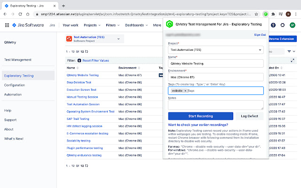Open the tab search/reading list icon
301x188 pixels.
280,14
